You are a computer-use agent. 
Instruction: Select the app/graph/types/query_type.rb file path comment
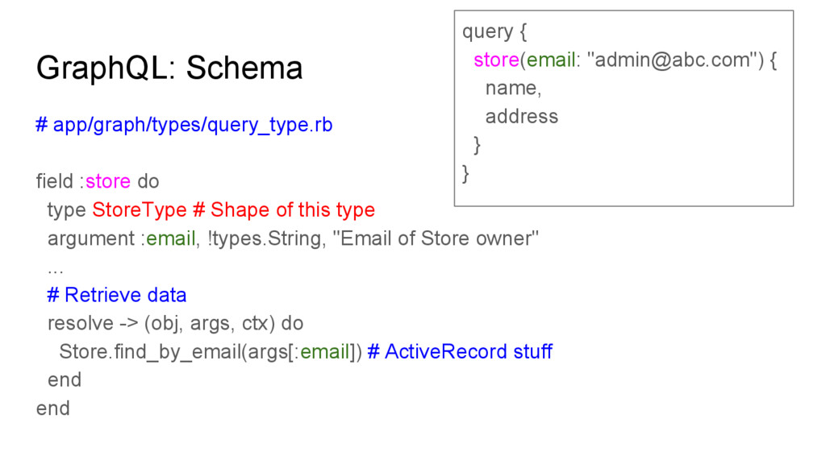[184, 125]
